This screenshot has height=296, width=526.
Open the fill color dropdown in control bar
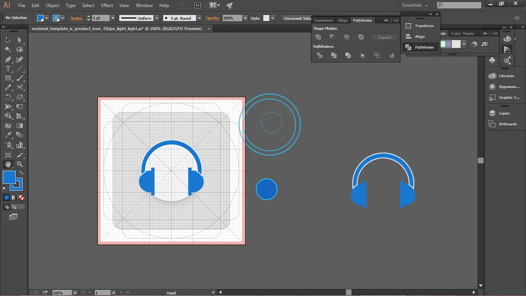(47, 18)
